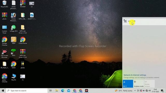Open the SP_Flash_T folder
Image resolution: width=166 pixels, height=93 pixels.
coord(4,65)
